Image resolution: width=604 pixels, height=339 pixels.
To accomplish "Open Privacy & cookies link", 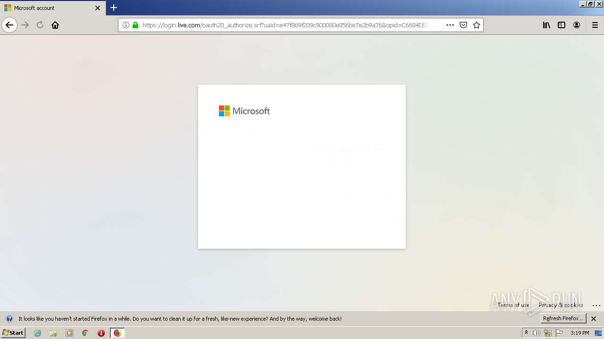I will coord(561,305).
